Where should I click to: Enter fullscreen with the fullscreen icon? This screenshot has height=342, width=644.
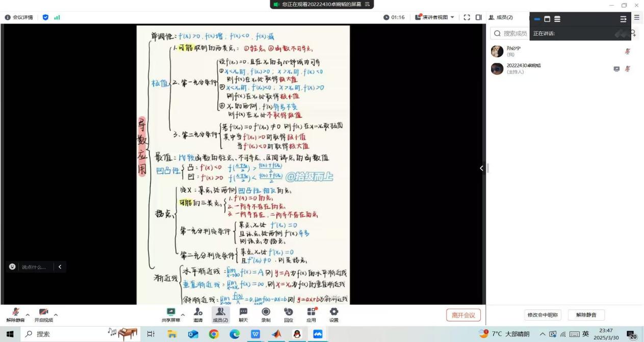(467, 17)
